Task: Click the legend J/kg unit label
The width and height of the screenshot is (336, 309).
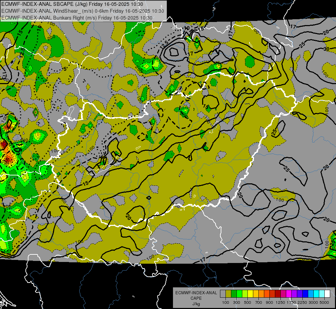Action: click(x=196, y=304)
